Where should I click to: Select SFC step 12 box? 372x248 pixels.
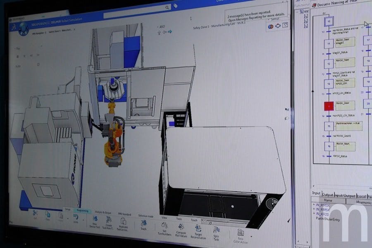pos(329,64)
